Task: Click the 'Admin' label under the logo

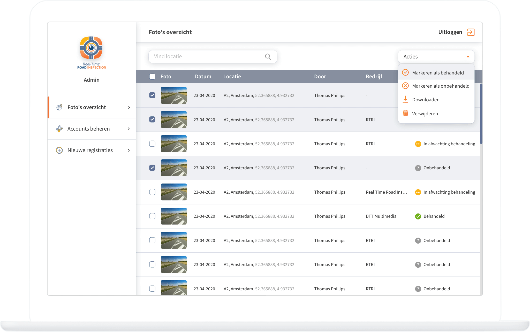Action: point(92,80)
